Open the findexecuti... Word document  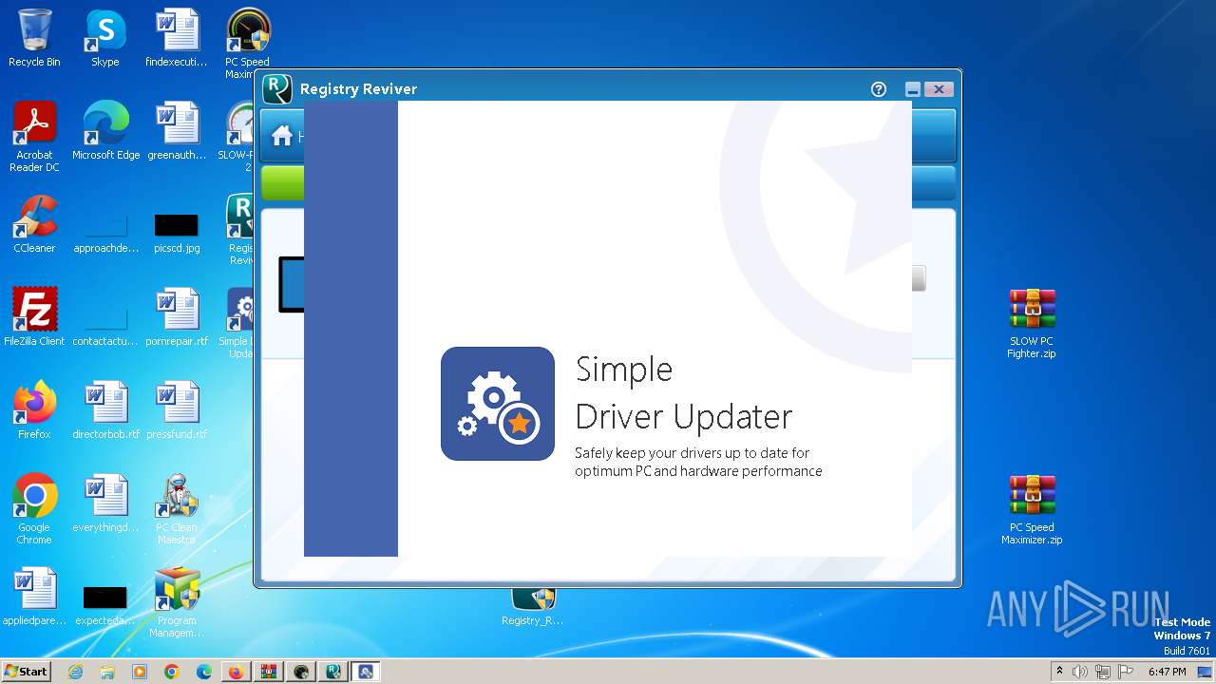click(177, 39)
